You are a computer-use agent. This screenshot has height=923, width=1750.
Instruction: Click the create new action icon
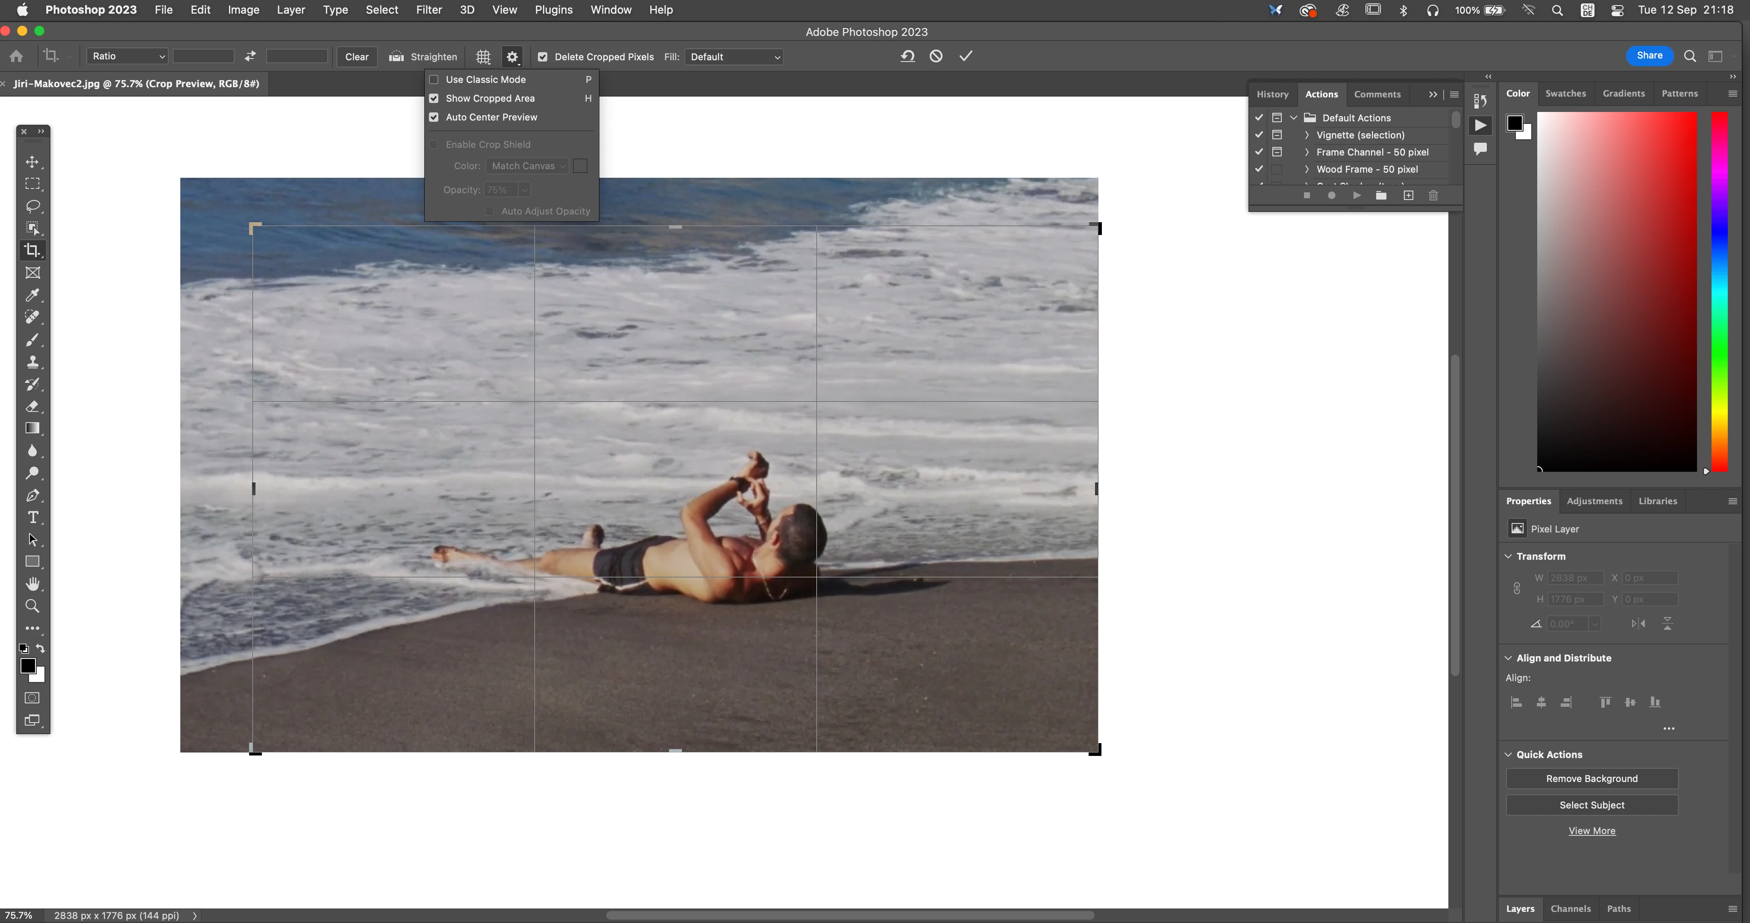click(x=1408, y=196)
